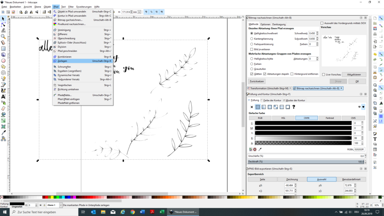This screenshot has width=384, height=216.
Task: Toggle the Live-Vorschau checkbox
Action: (x=324, y=74)
